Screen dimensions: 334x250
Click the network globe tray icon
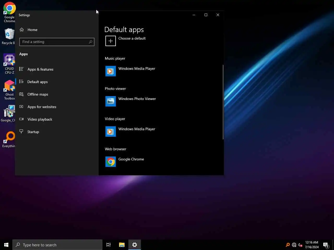294,245
